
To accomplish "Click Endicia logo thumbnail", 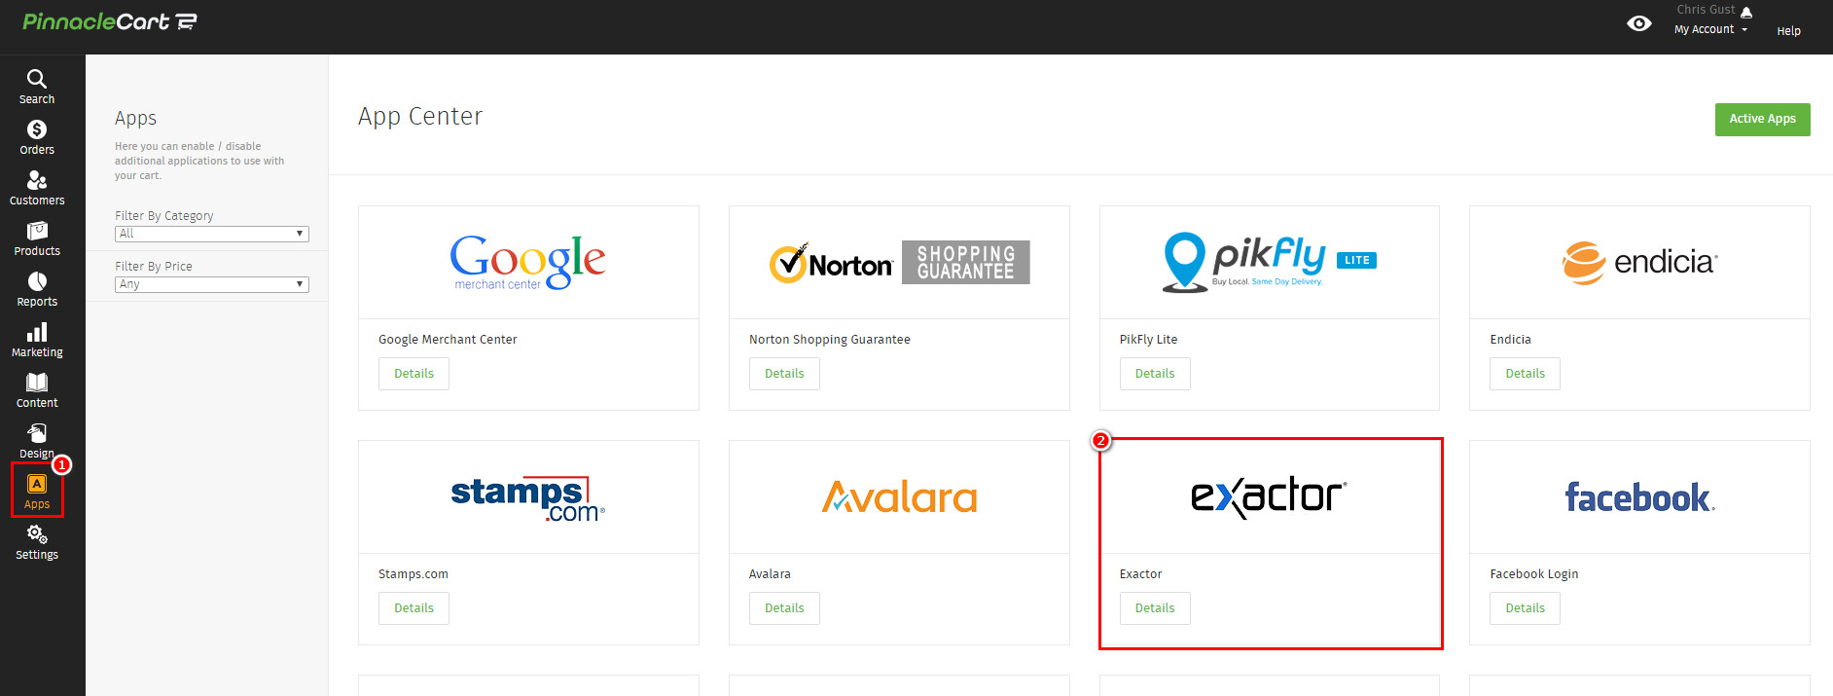I will [x=1639, y=262].
